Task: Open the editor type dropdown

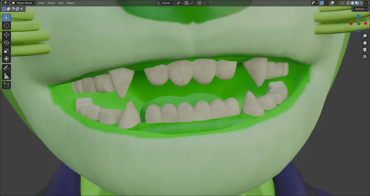Action: [6, 3]
